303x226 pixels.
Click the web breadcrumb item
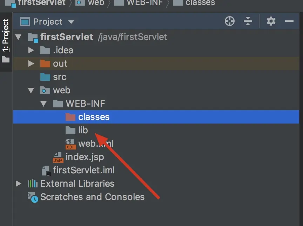coord(96,3)
